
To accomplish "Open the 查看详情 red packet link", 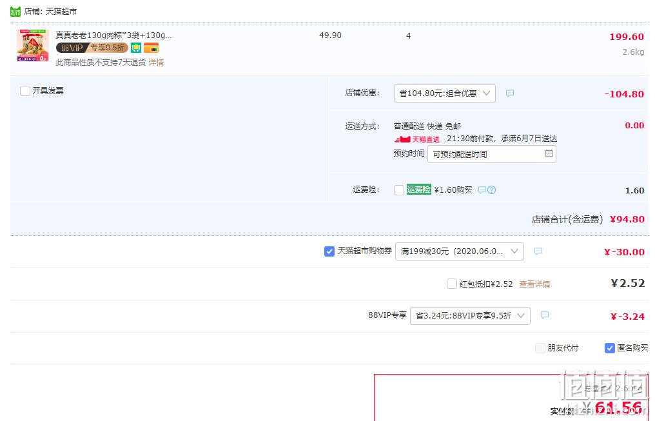I will click(x=534, y=284).
